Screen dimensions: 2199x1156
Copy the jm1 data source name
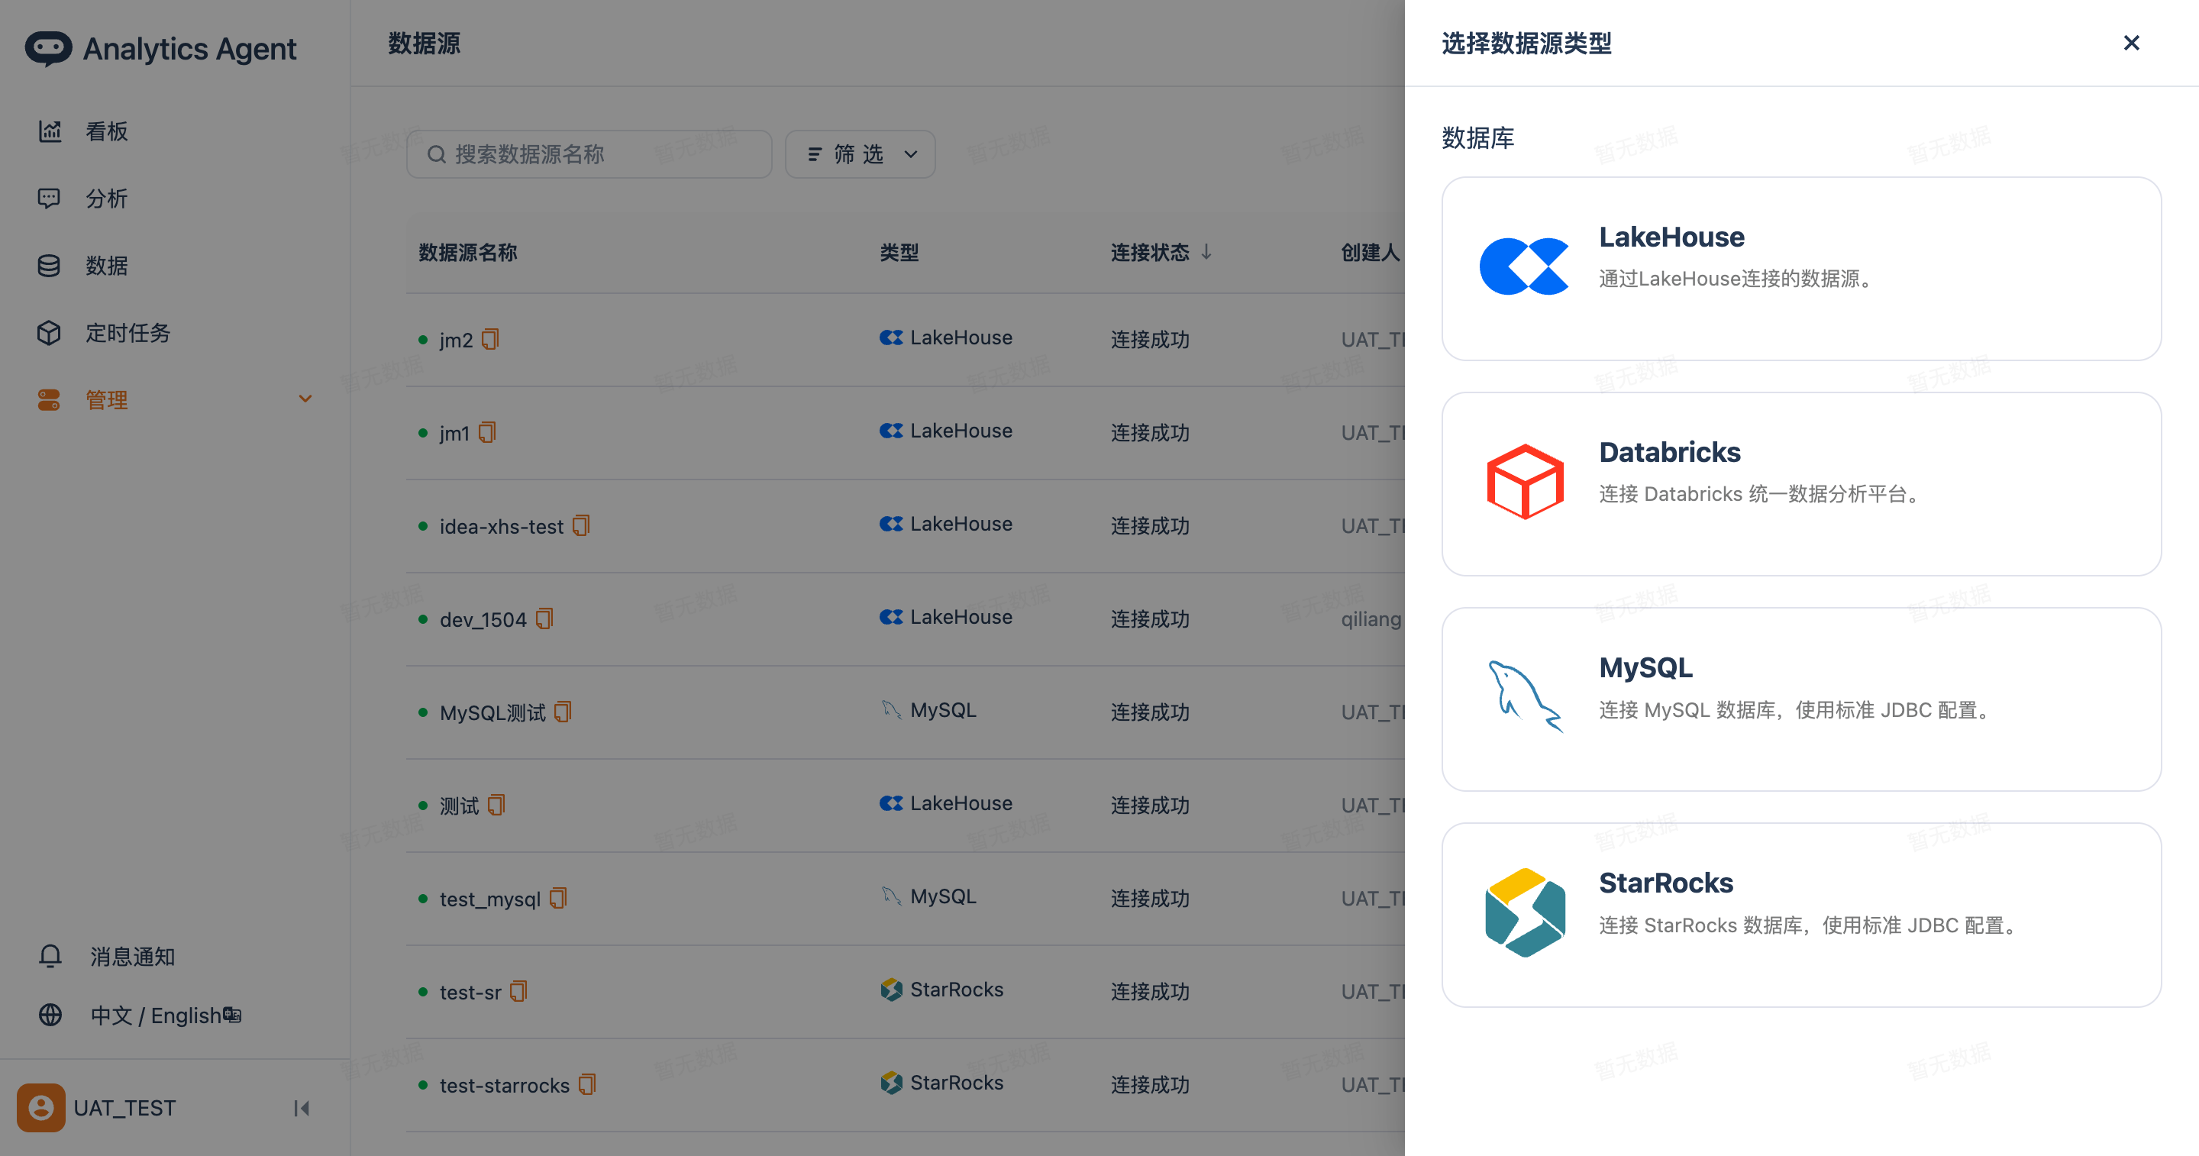pyautogui.click(x=487, y=433)
